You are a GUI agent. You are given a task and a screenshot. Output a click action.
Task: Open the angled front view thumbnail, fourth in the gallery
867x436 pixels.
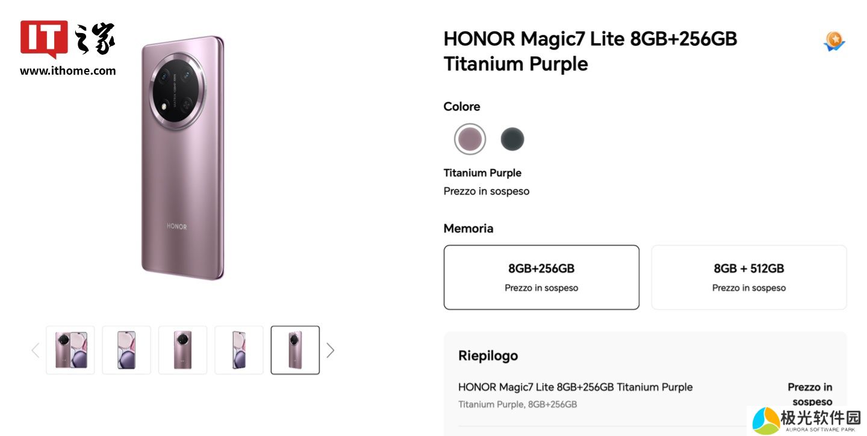coord(239,350)
